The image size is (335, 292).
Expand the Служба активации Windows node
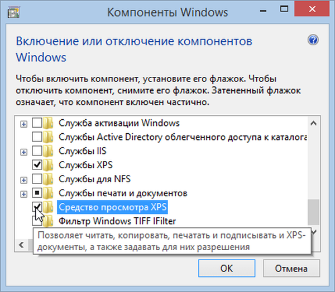(23, 123)
